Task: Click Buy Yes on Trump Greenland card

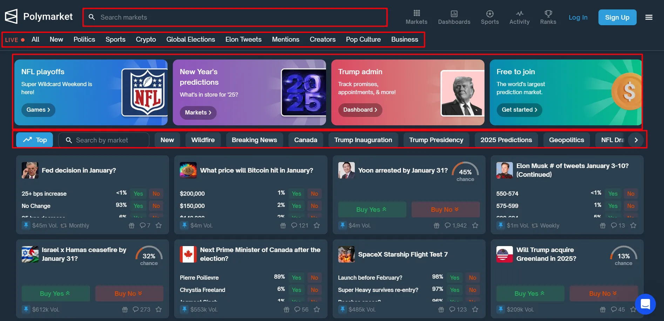Action: coord(530,293)
